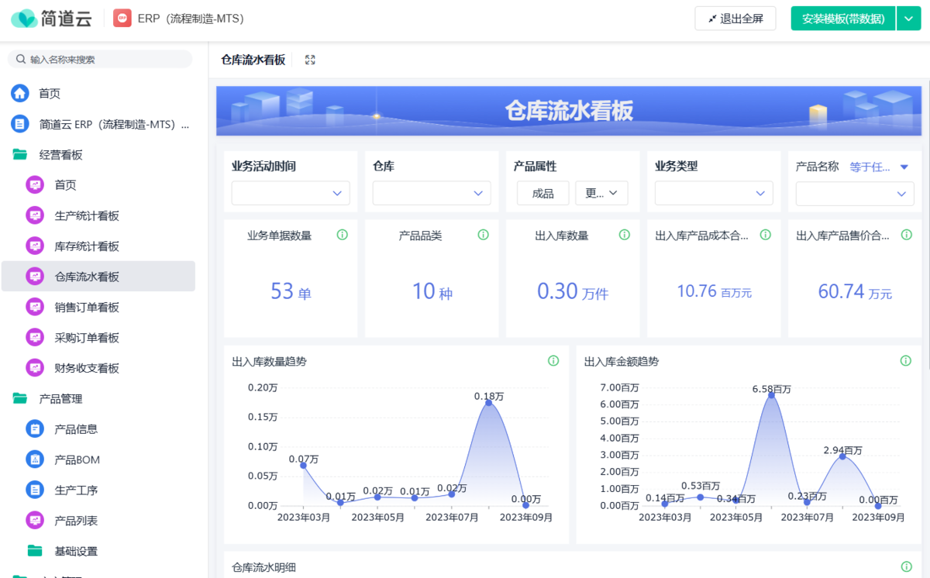The width and height of the screenshot is (930, 578).
Task: Click the 2.94百万 data point
Action: [842, 456]
